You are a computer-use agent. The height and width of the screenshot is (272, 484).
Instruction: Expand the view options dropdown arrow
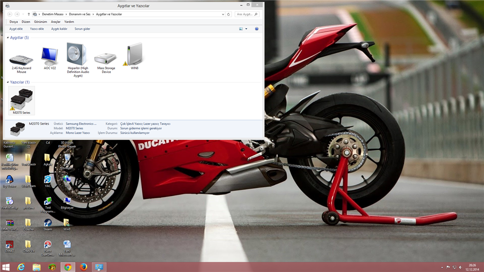coord(246,29)
